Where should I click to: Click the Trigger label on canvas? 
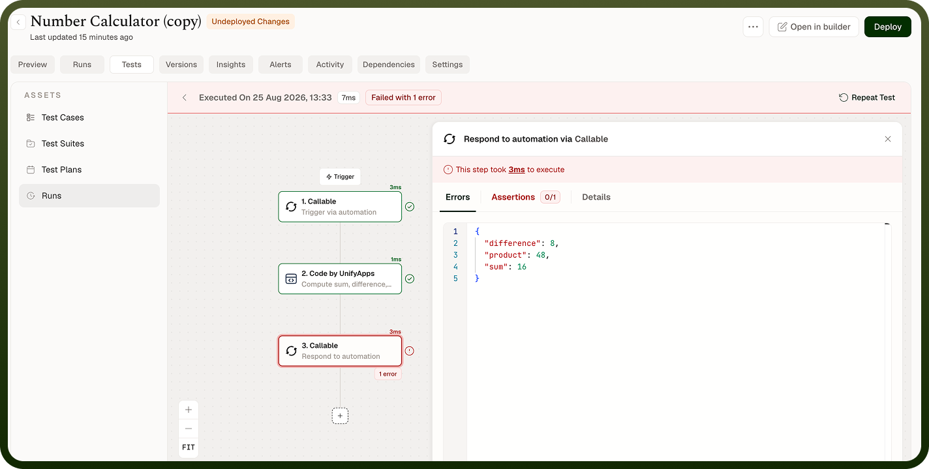pos(340,177)
